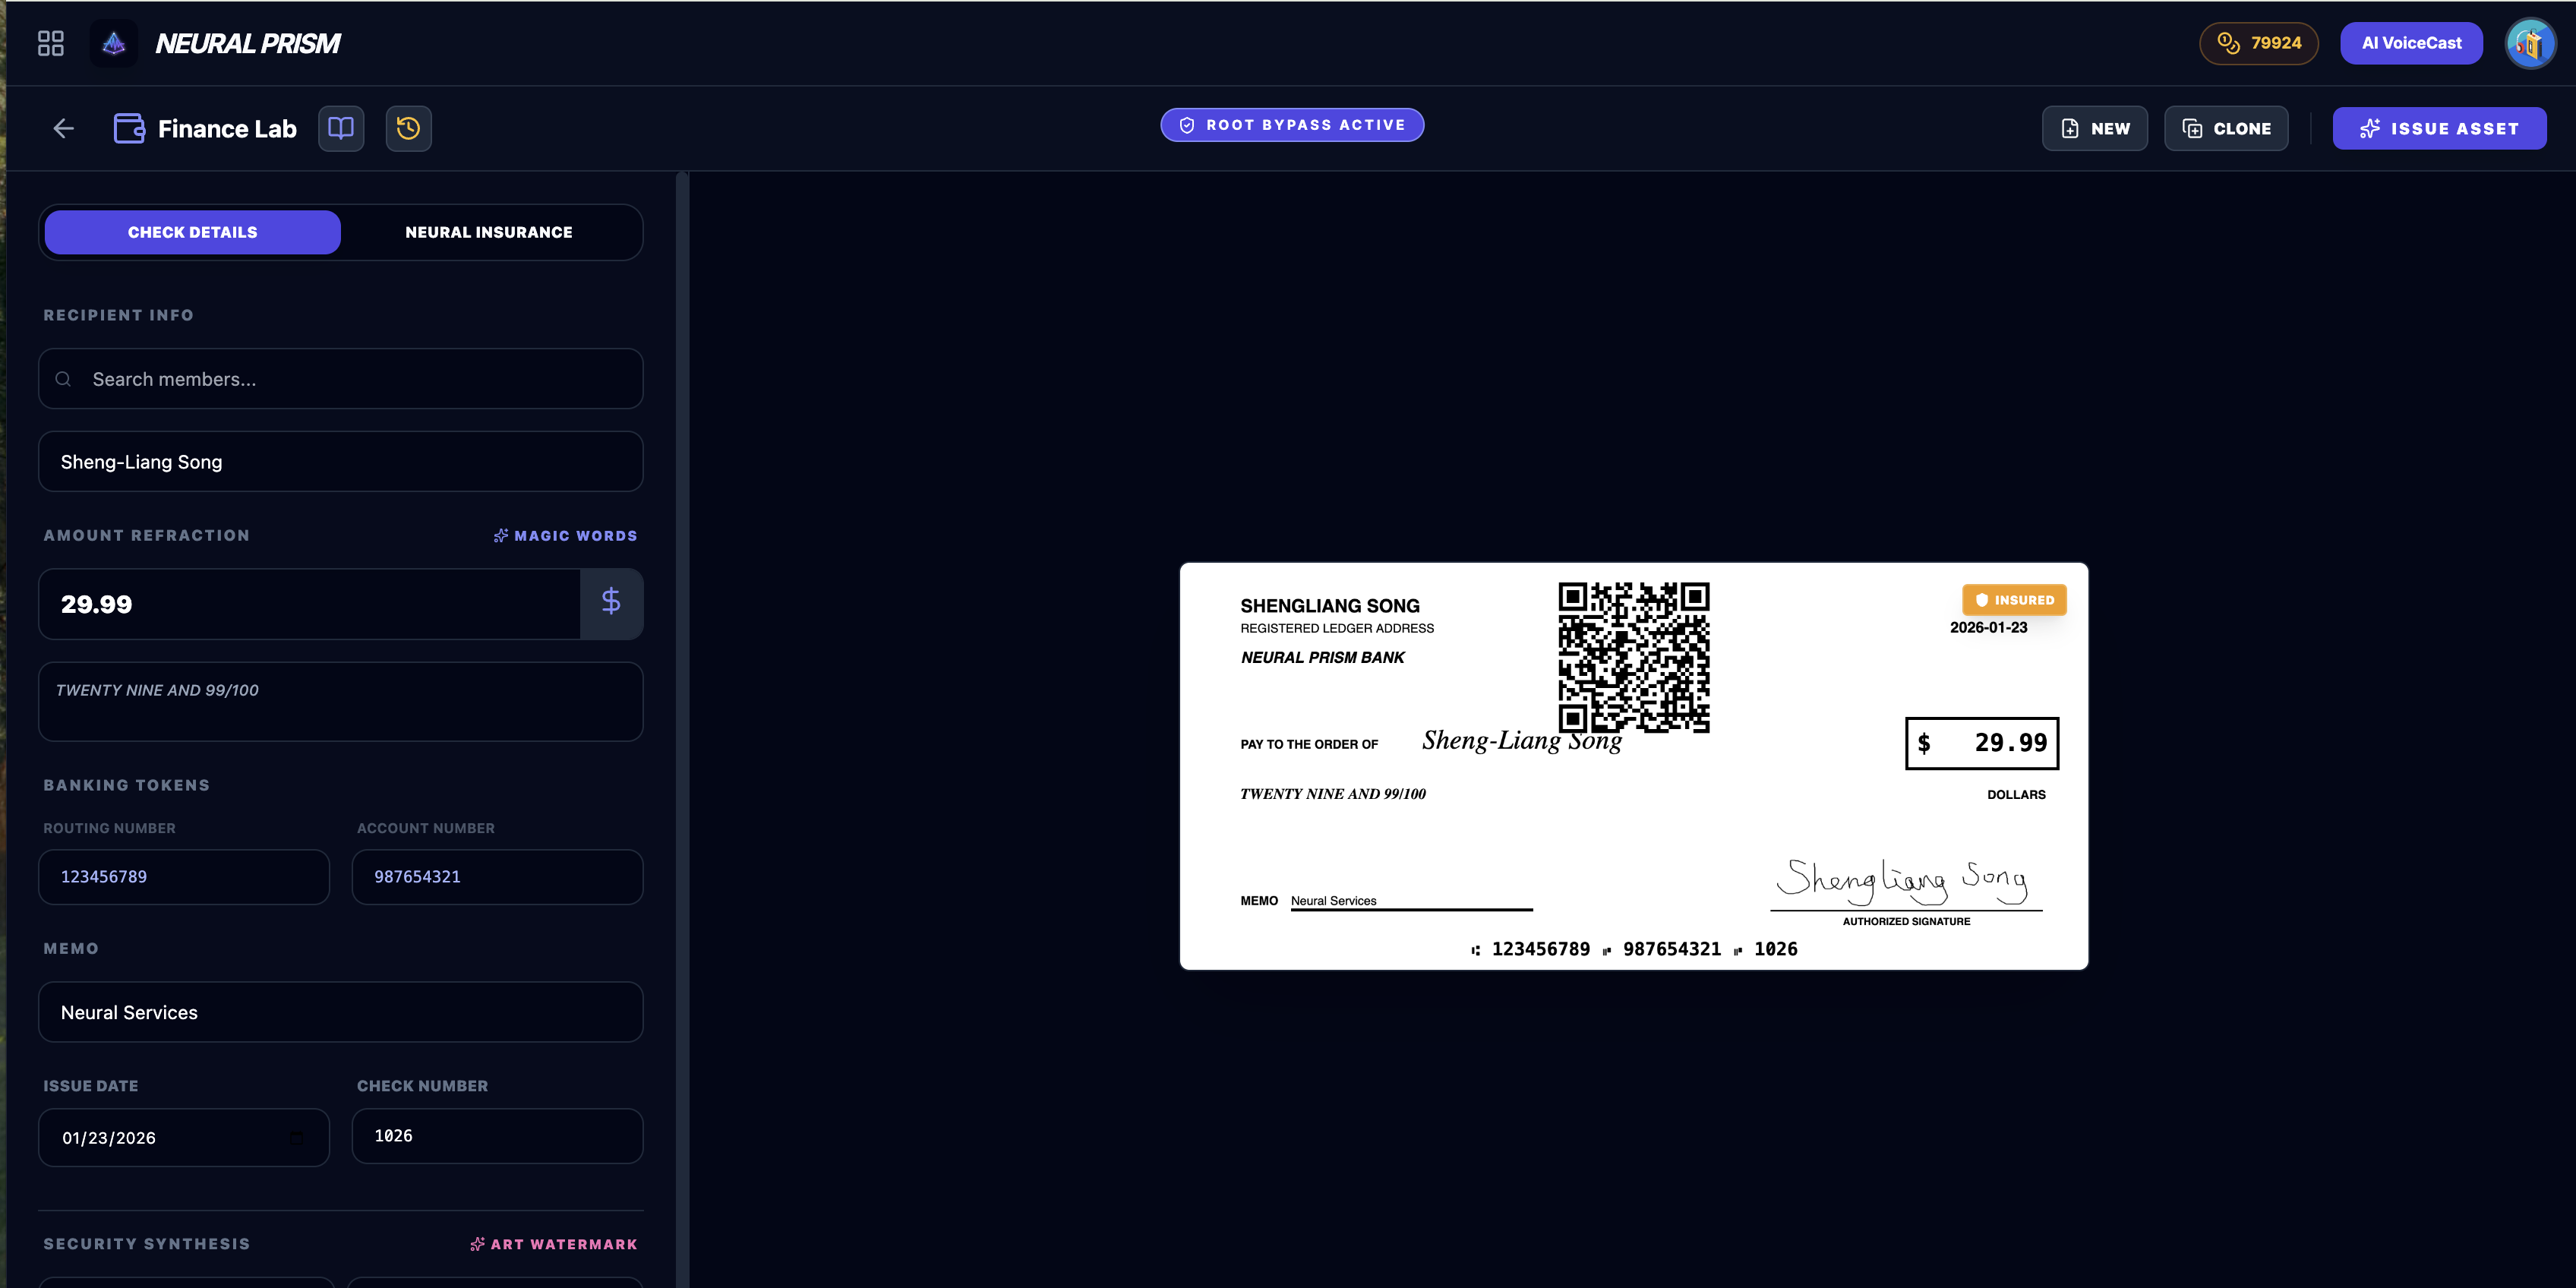Click the Art Watermark link

(x=553, y=1244)
